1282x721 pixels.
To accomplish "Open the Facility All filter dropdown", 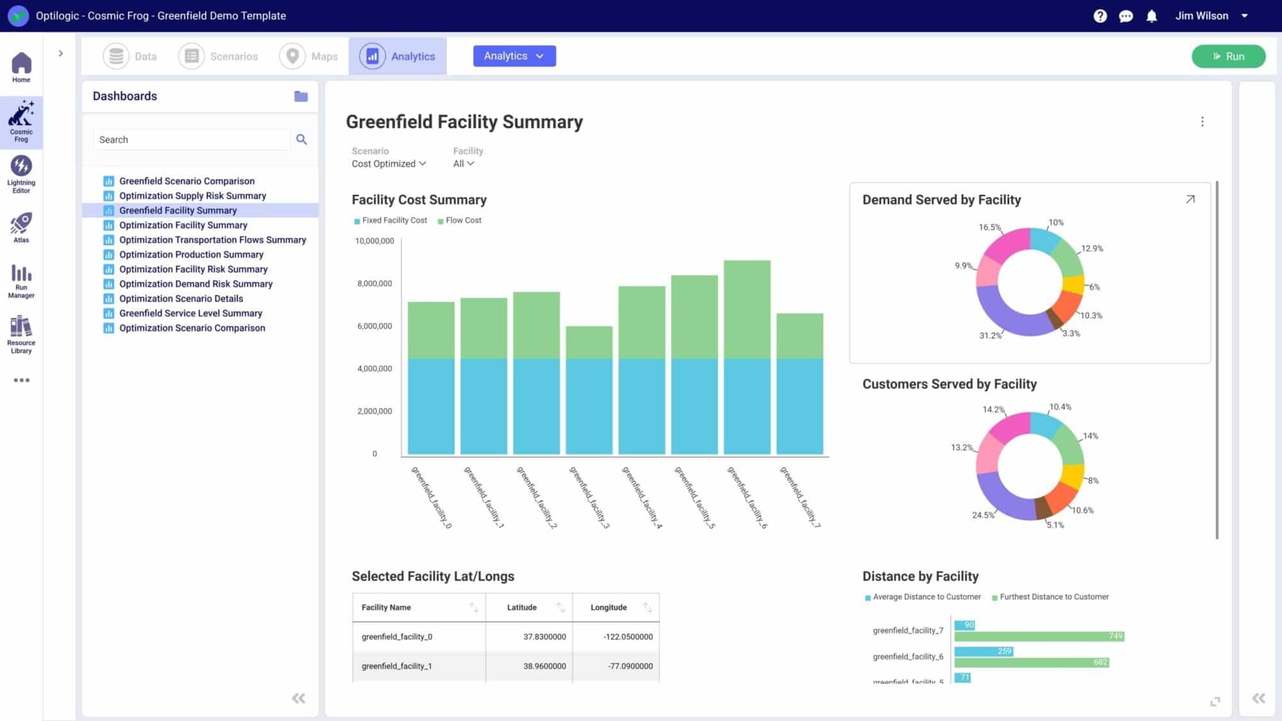I will (463, 164).
